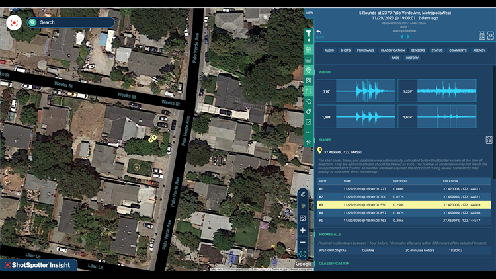The image size is (496, 279).
Task: Expand the three-dots more options in sidebar
Action: [x=308, y=132]
